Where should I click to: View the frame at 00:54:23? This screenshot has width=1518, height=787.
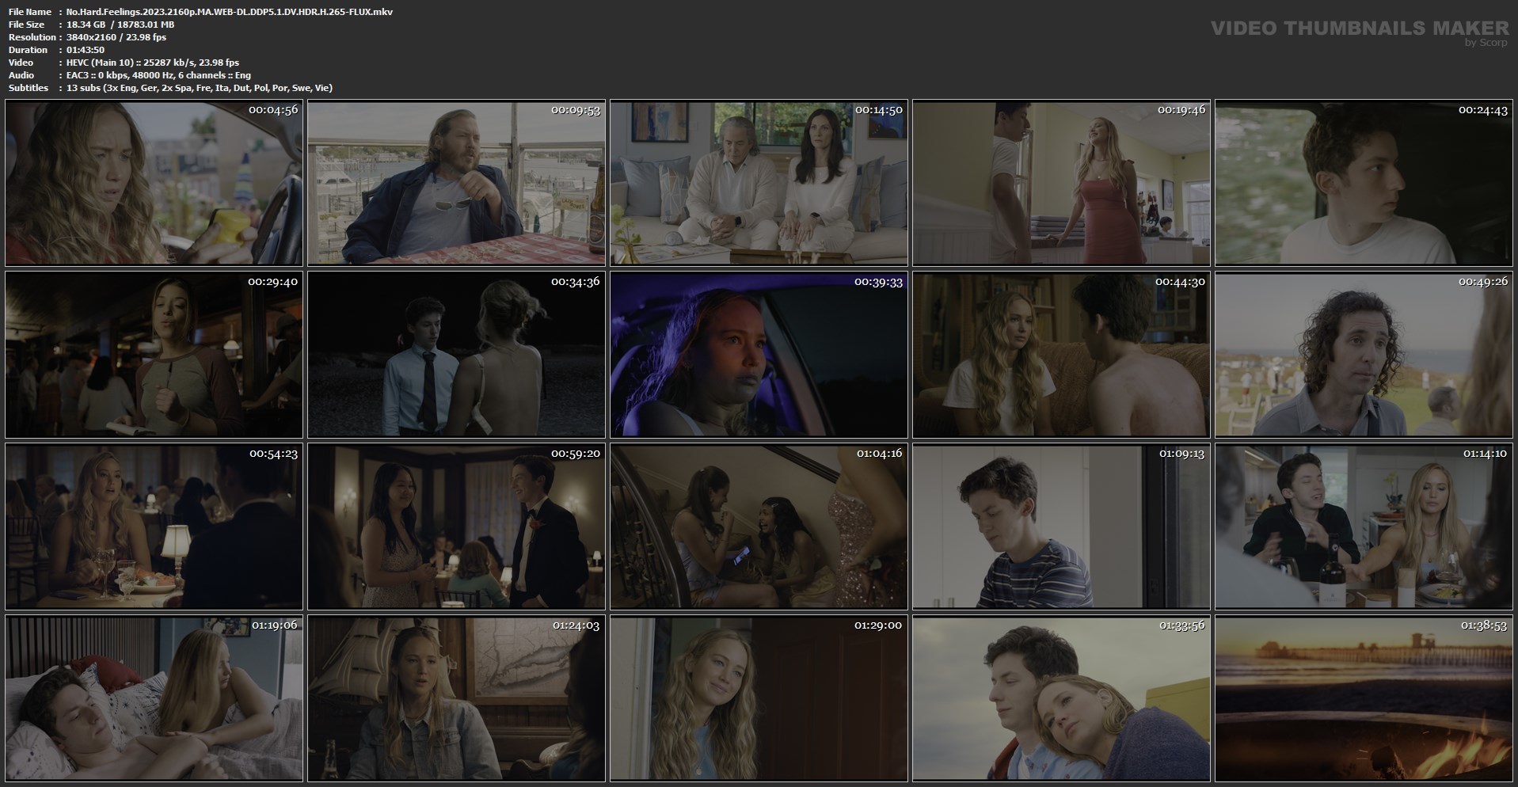point(154,527)
